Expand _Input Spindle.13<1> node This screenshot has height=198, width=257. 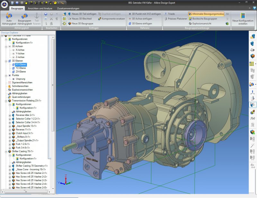click(10, 126)
